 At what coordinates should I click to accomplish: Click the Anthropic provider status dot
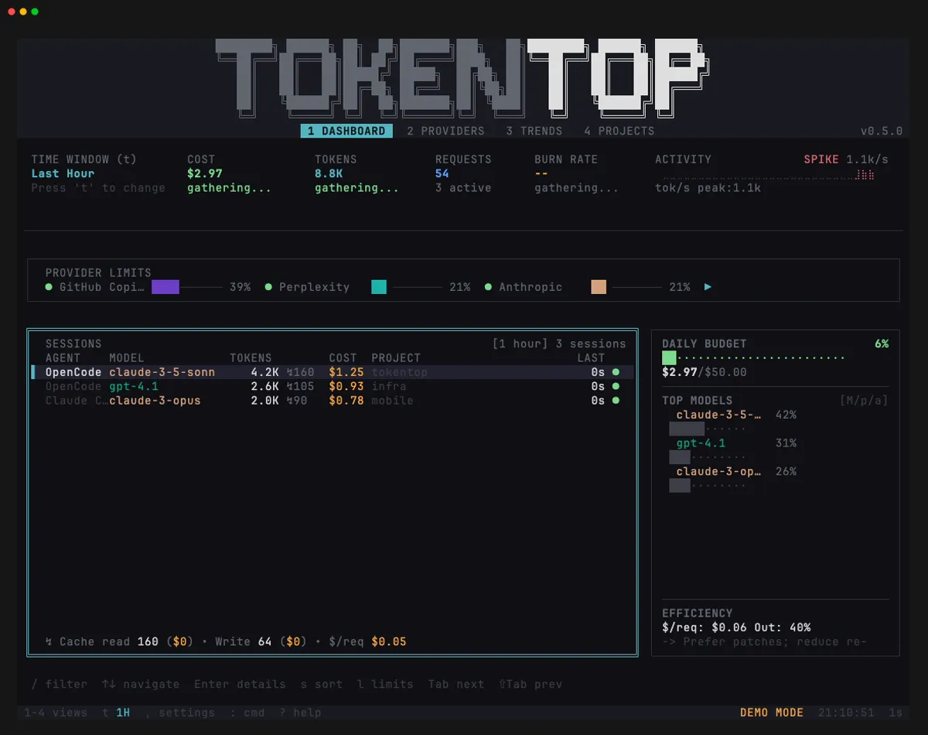(x=486, y=287)
